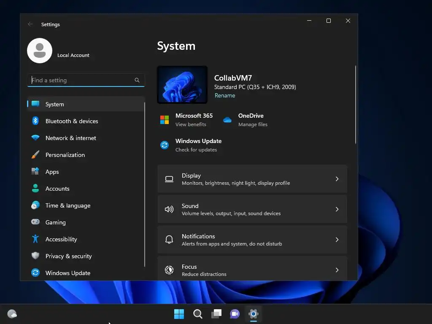Click the Rename link under CollabVM7
This screenshot has width=432, height=324.
point(225,95)
